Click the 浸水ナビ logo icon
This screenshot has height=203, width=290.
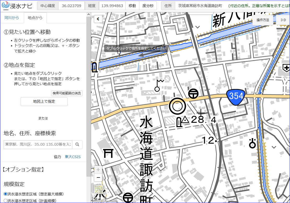coord(5,5)
